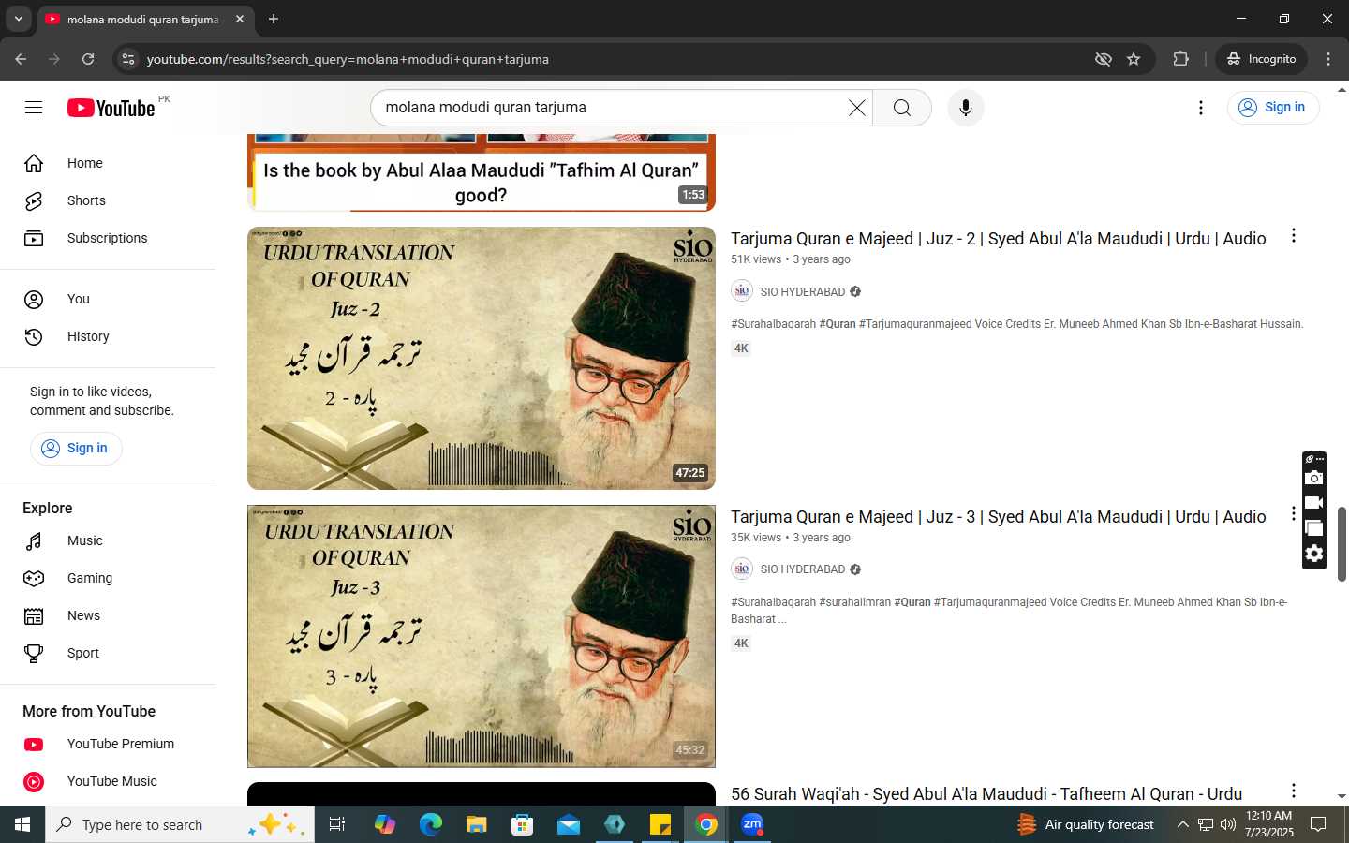Open the Juz - 3 video title
This screenshot has width=1349, height=843.
998,517
